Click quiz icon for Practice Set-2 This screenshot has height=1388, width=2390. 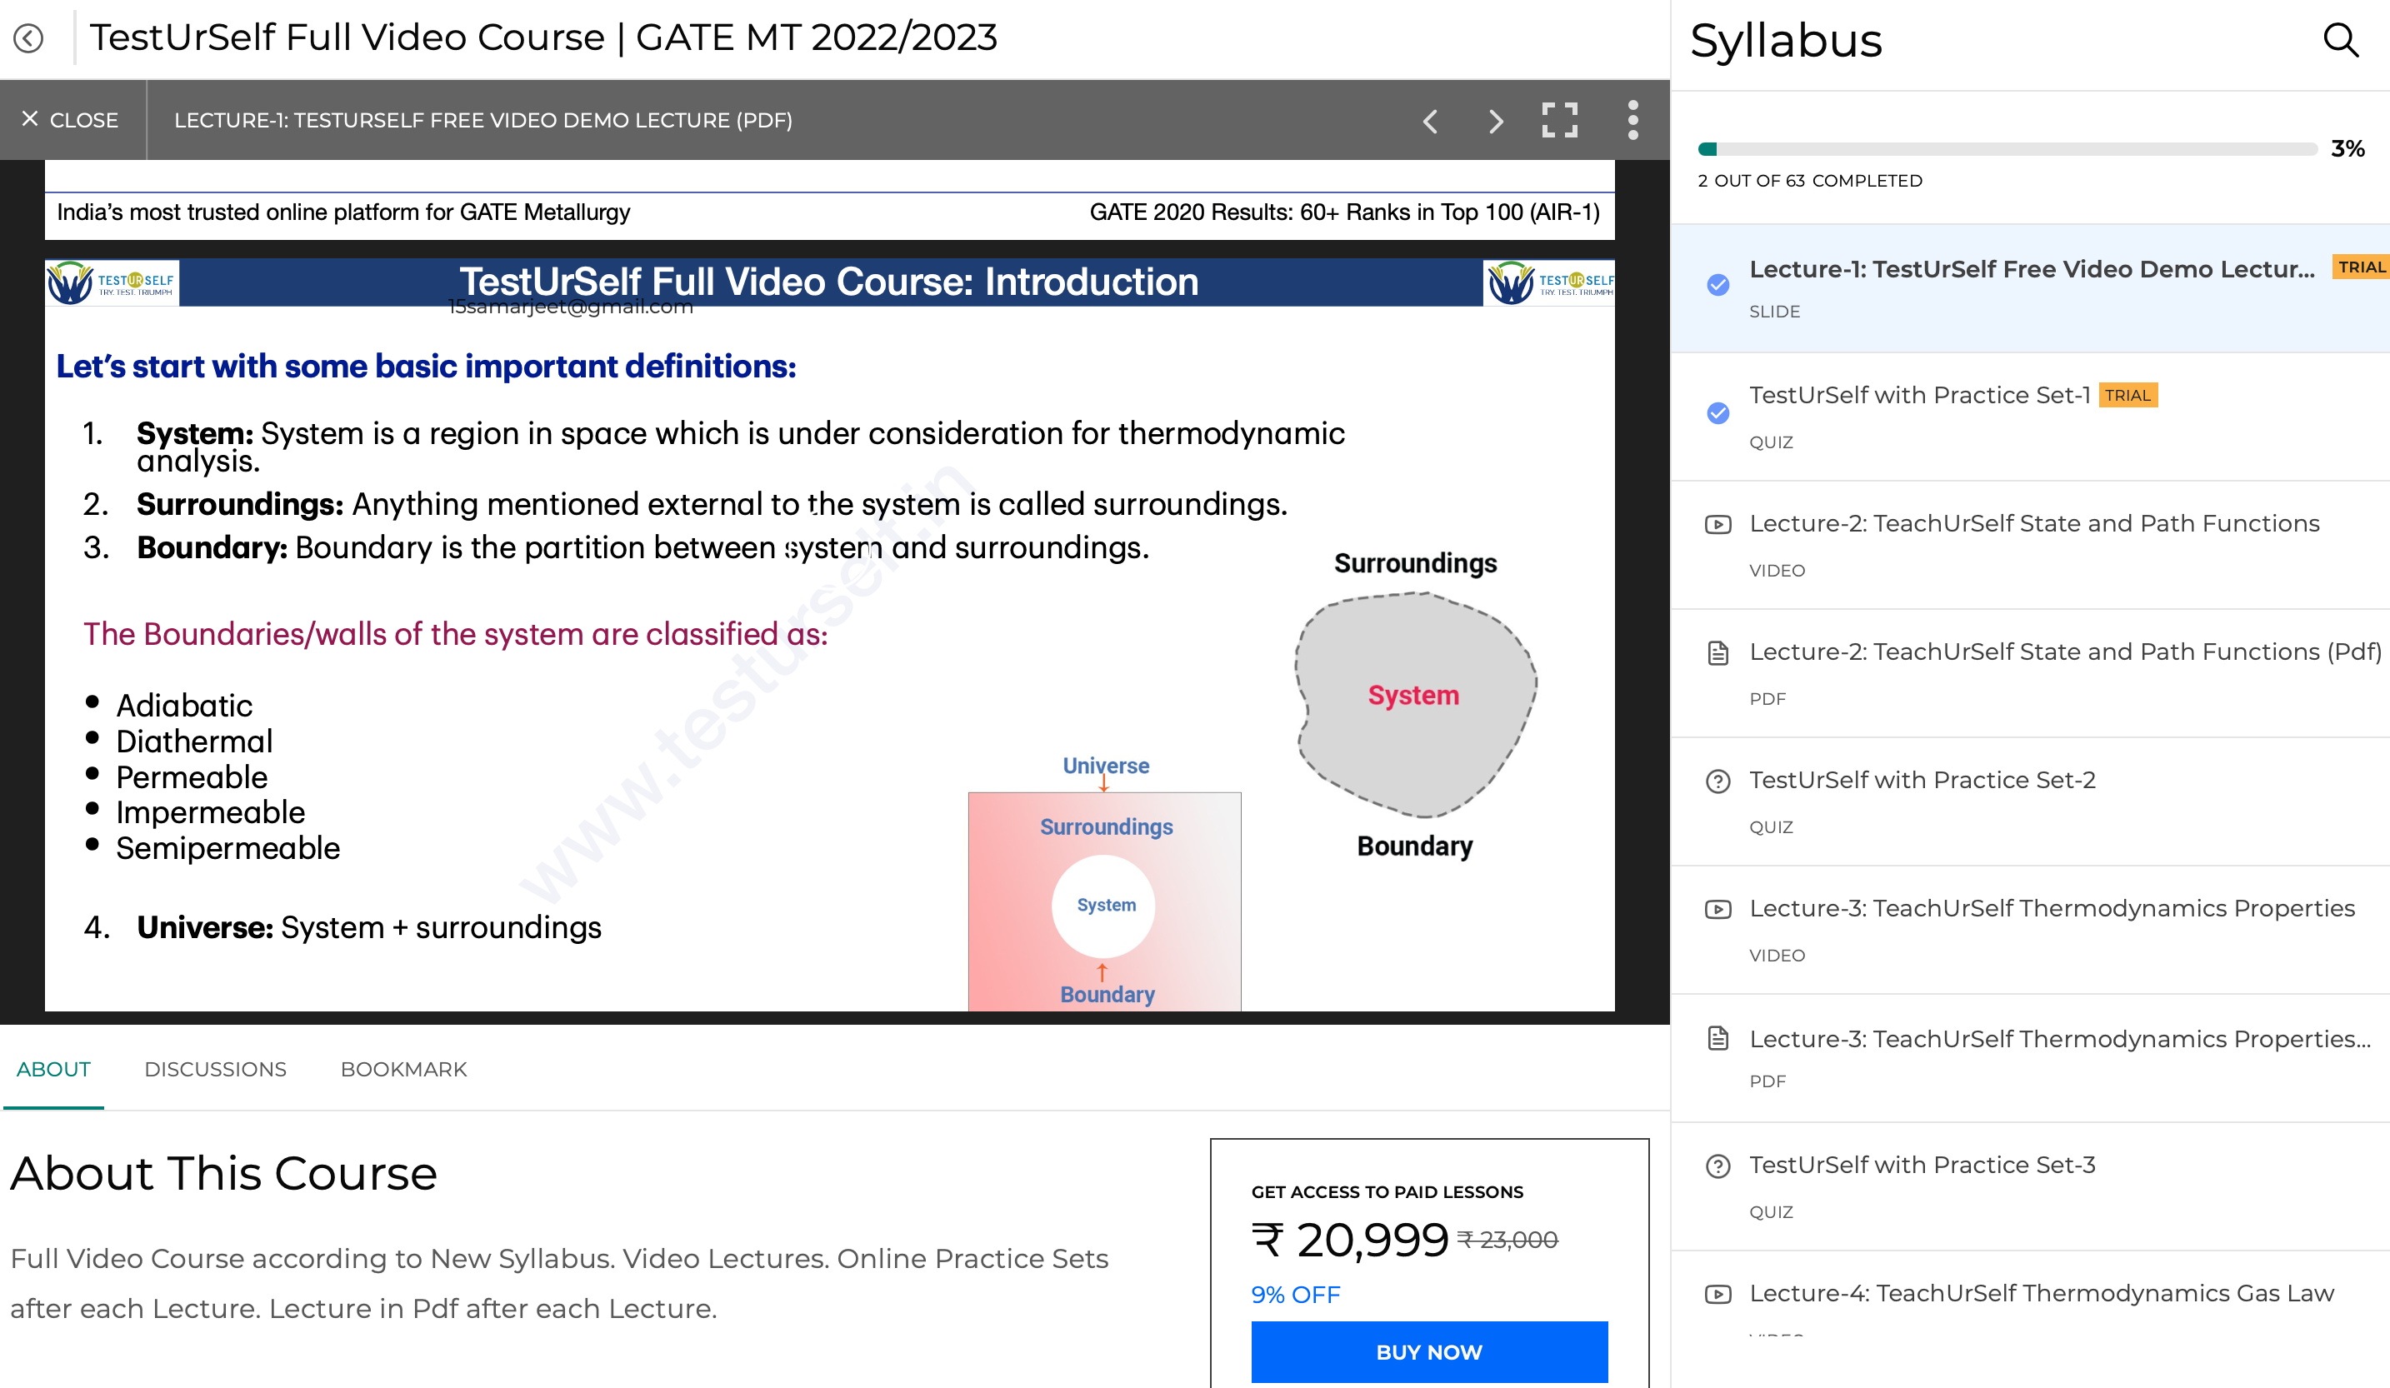pyautogui.click(x=1717, y=781)
